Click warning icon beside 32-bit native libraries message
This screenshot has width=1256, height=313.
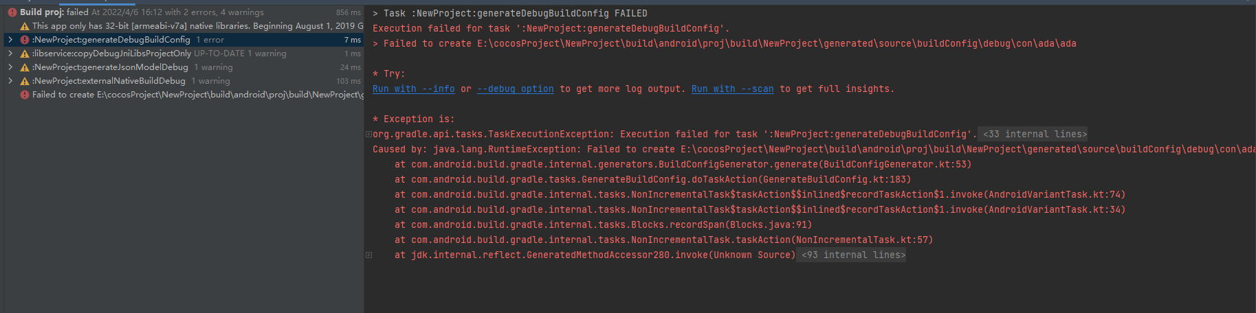click(25, 26)
